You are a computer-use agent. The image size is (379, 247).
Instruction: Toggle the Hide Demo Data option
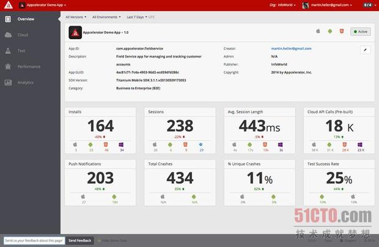pos(112,240)
